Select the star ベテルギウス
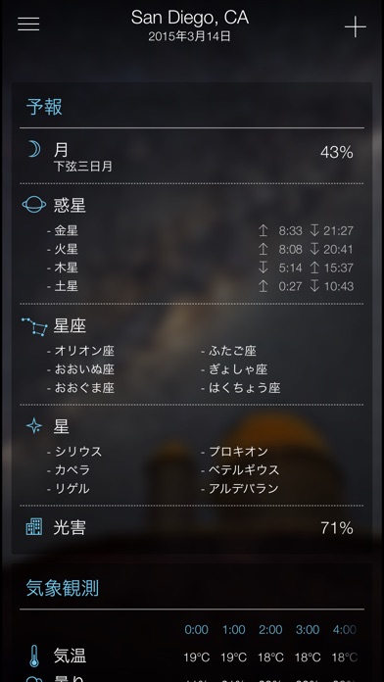This screenshot has height=682, width=384. (240, 469)
